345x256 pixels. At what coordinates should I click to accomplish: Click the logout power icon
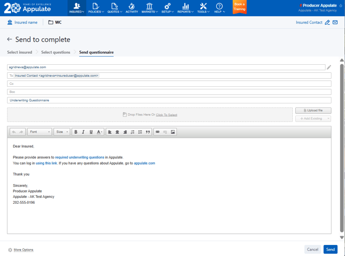(340, 6)
